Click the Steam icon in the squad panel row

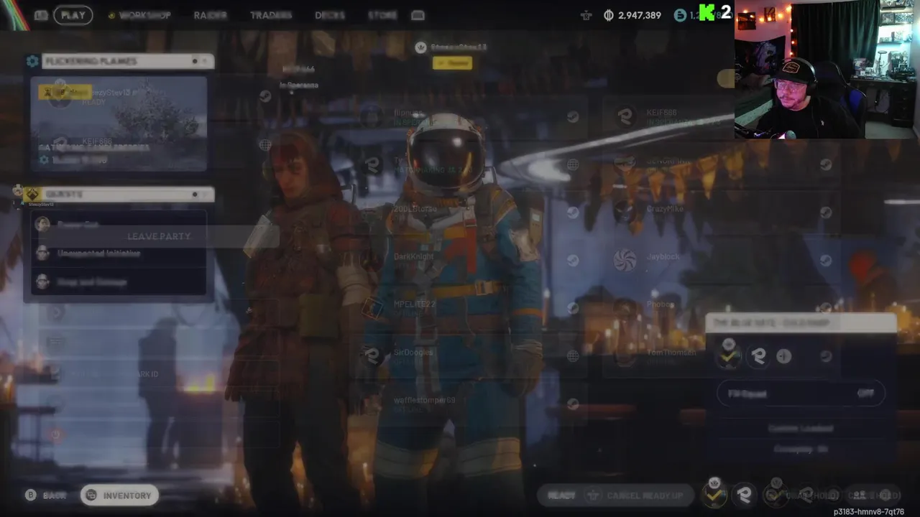pyautogui.click(x=826, y=356)
